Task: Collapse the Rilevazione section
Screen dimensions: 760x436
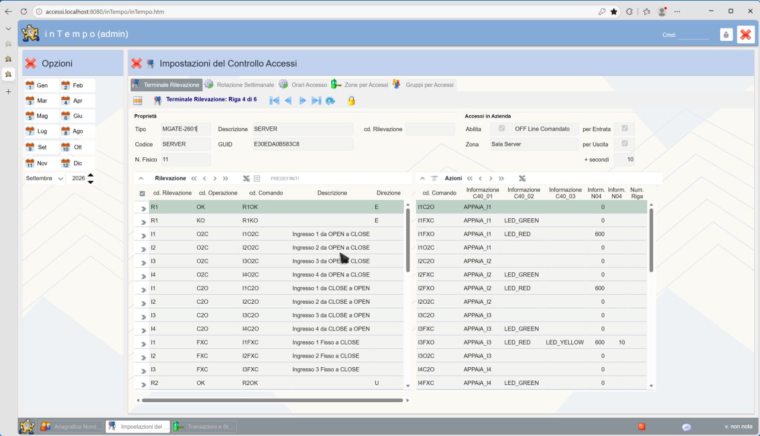Action: tap(141, 178)
